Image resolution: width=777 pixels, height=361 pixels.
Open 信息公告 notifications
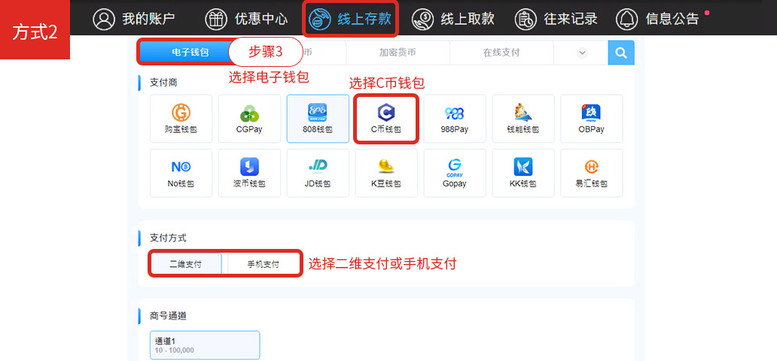657,19
